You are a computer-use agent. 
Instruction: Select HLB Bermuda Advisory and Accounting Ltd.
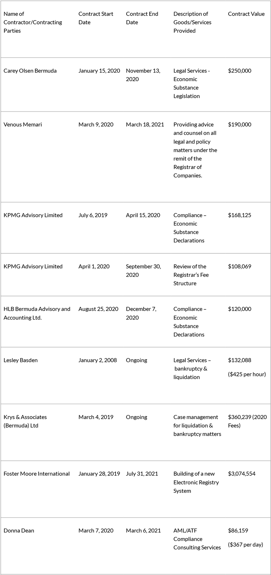[37, 313]
